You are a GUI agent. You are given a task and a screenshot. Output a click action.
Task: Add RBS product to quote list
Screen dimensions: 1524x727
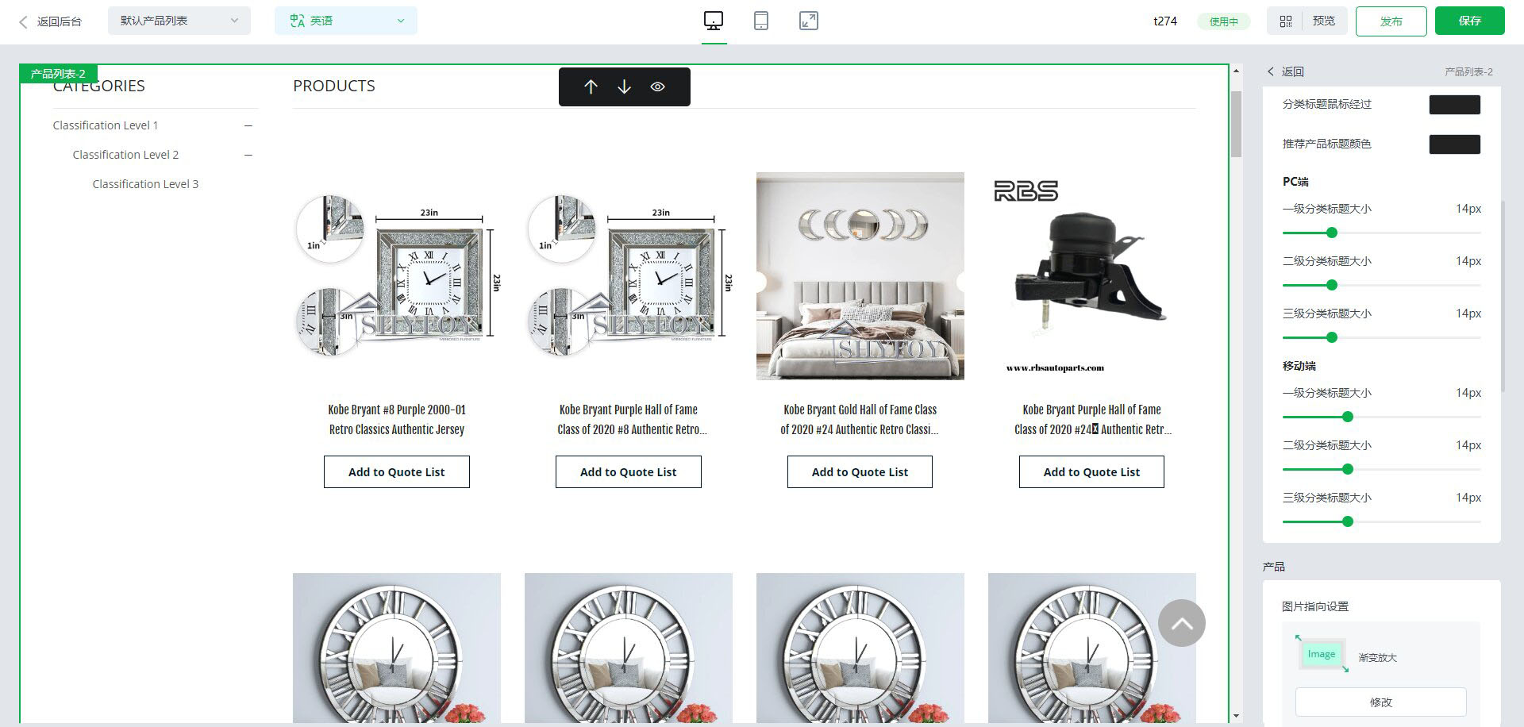(1091, 471)
